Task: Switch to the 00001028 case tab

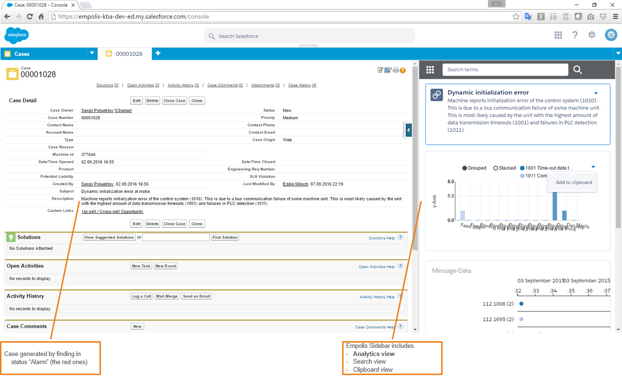Action: click(x=124, y=54)
